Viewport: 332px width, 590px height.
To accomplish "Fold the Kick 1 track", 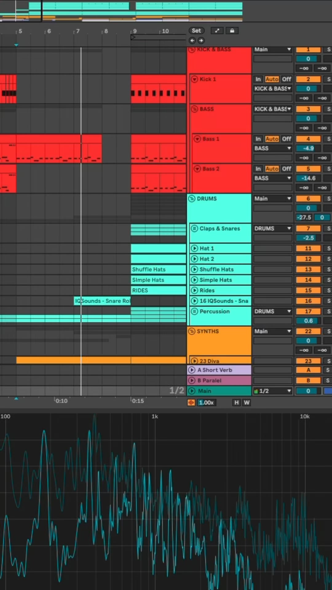I will (x=194, y=79).
